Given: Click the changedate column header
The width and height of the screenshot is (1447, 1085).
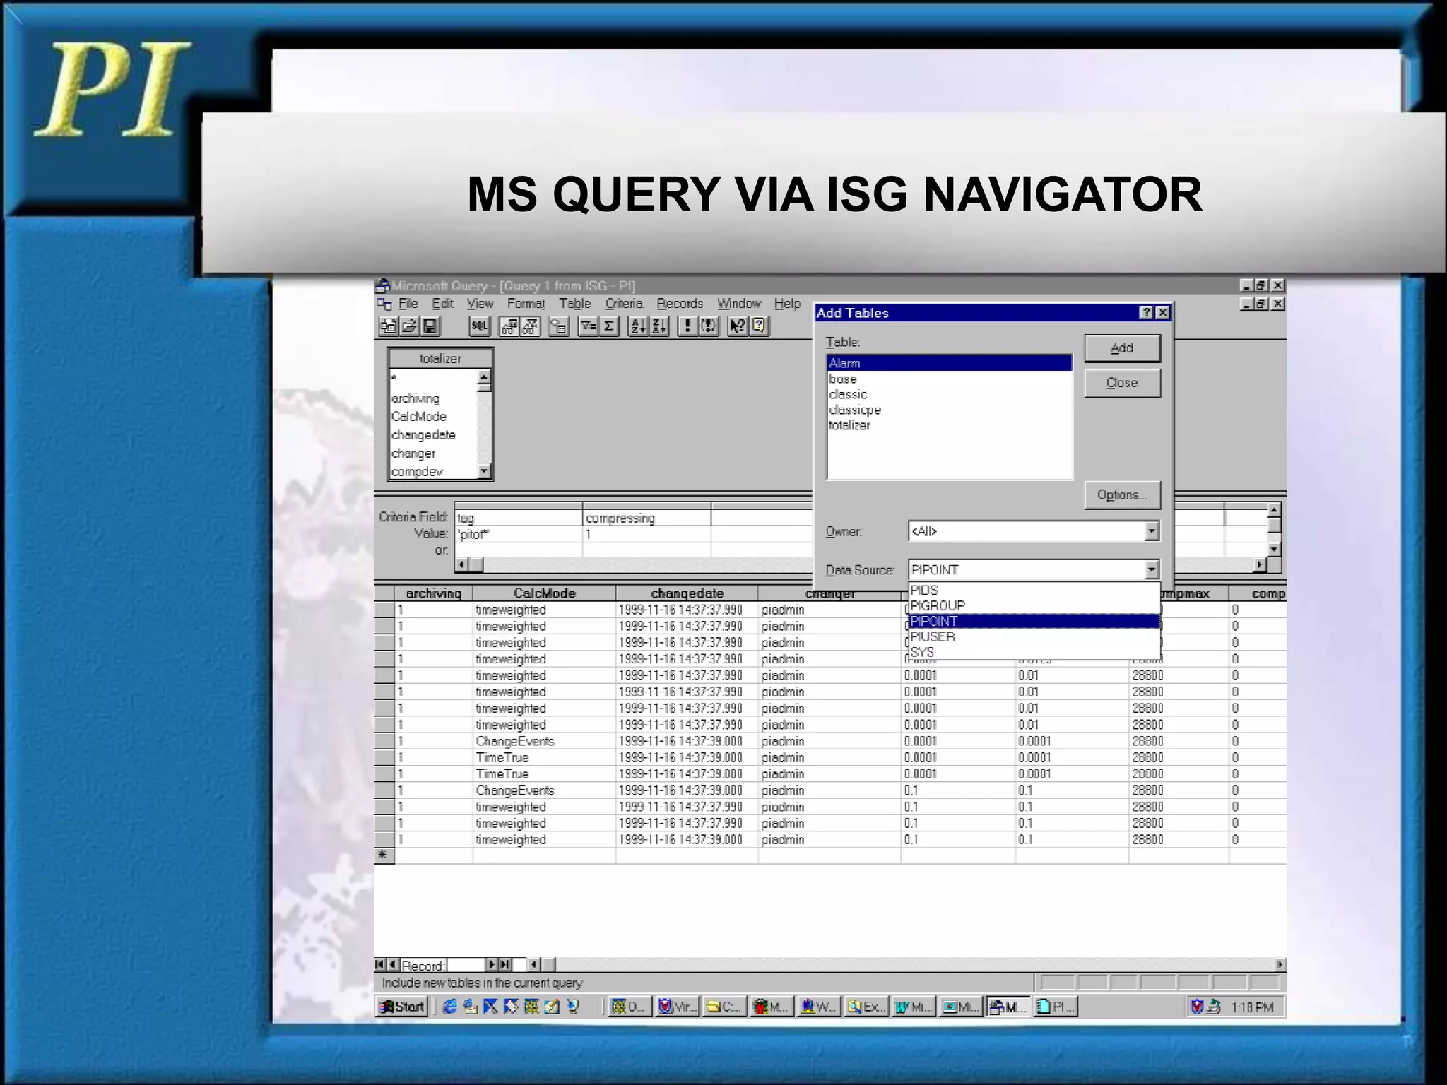Looking at the screenshot, I should coord(687,593).
